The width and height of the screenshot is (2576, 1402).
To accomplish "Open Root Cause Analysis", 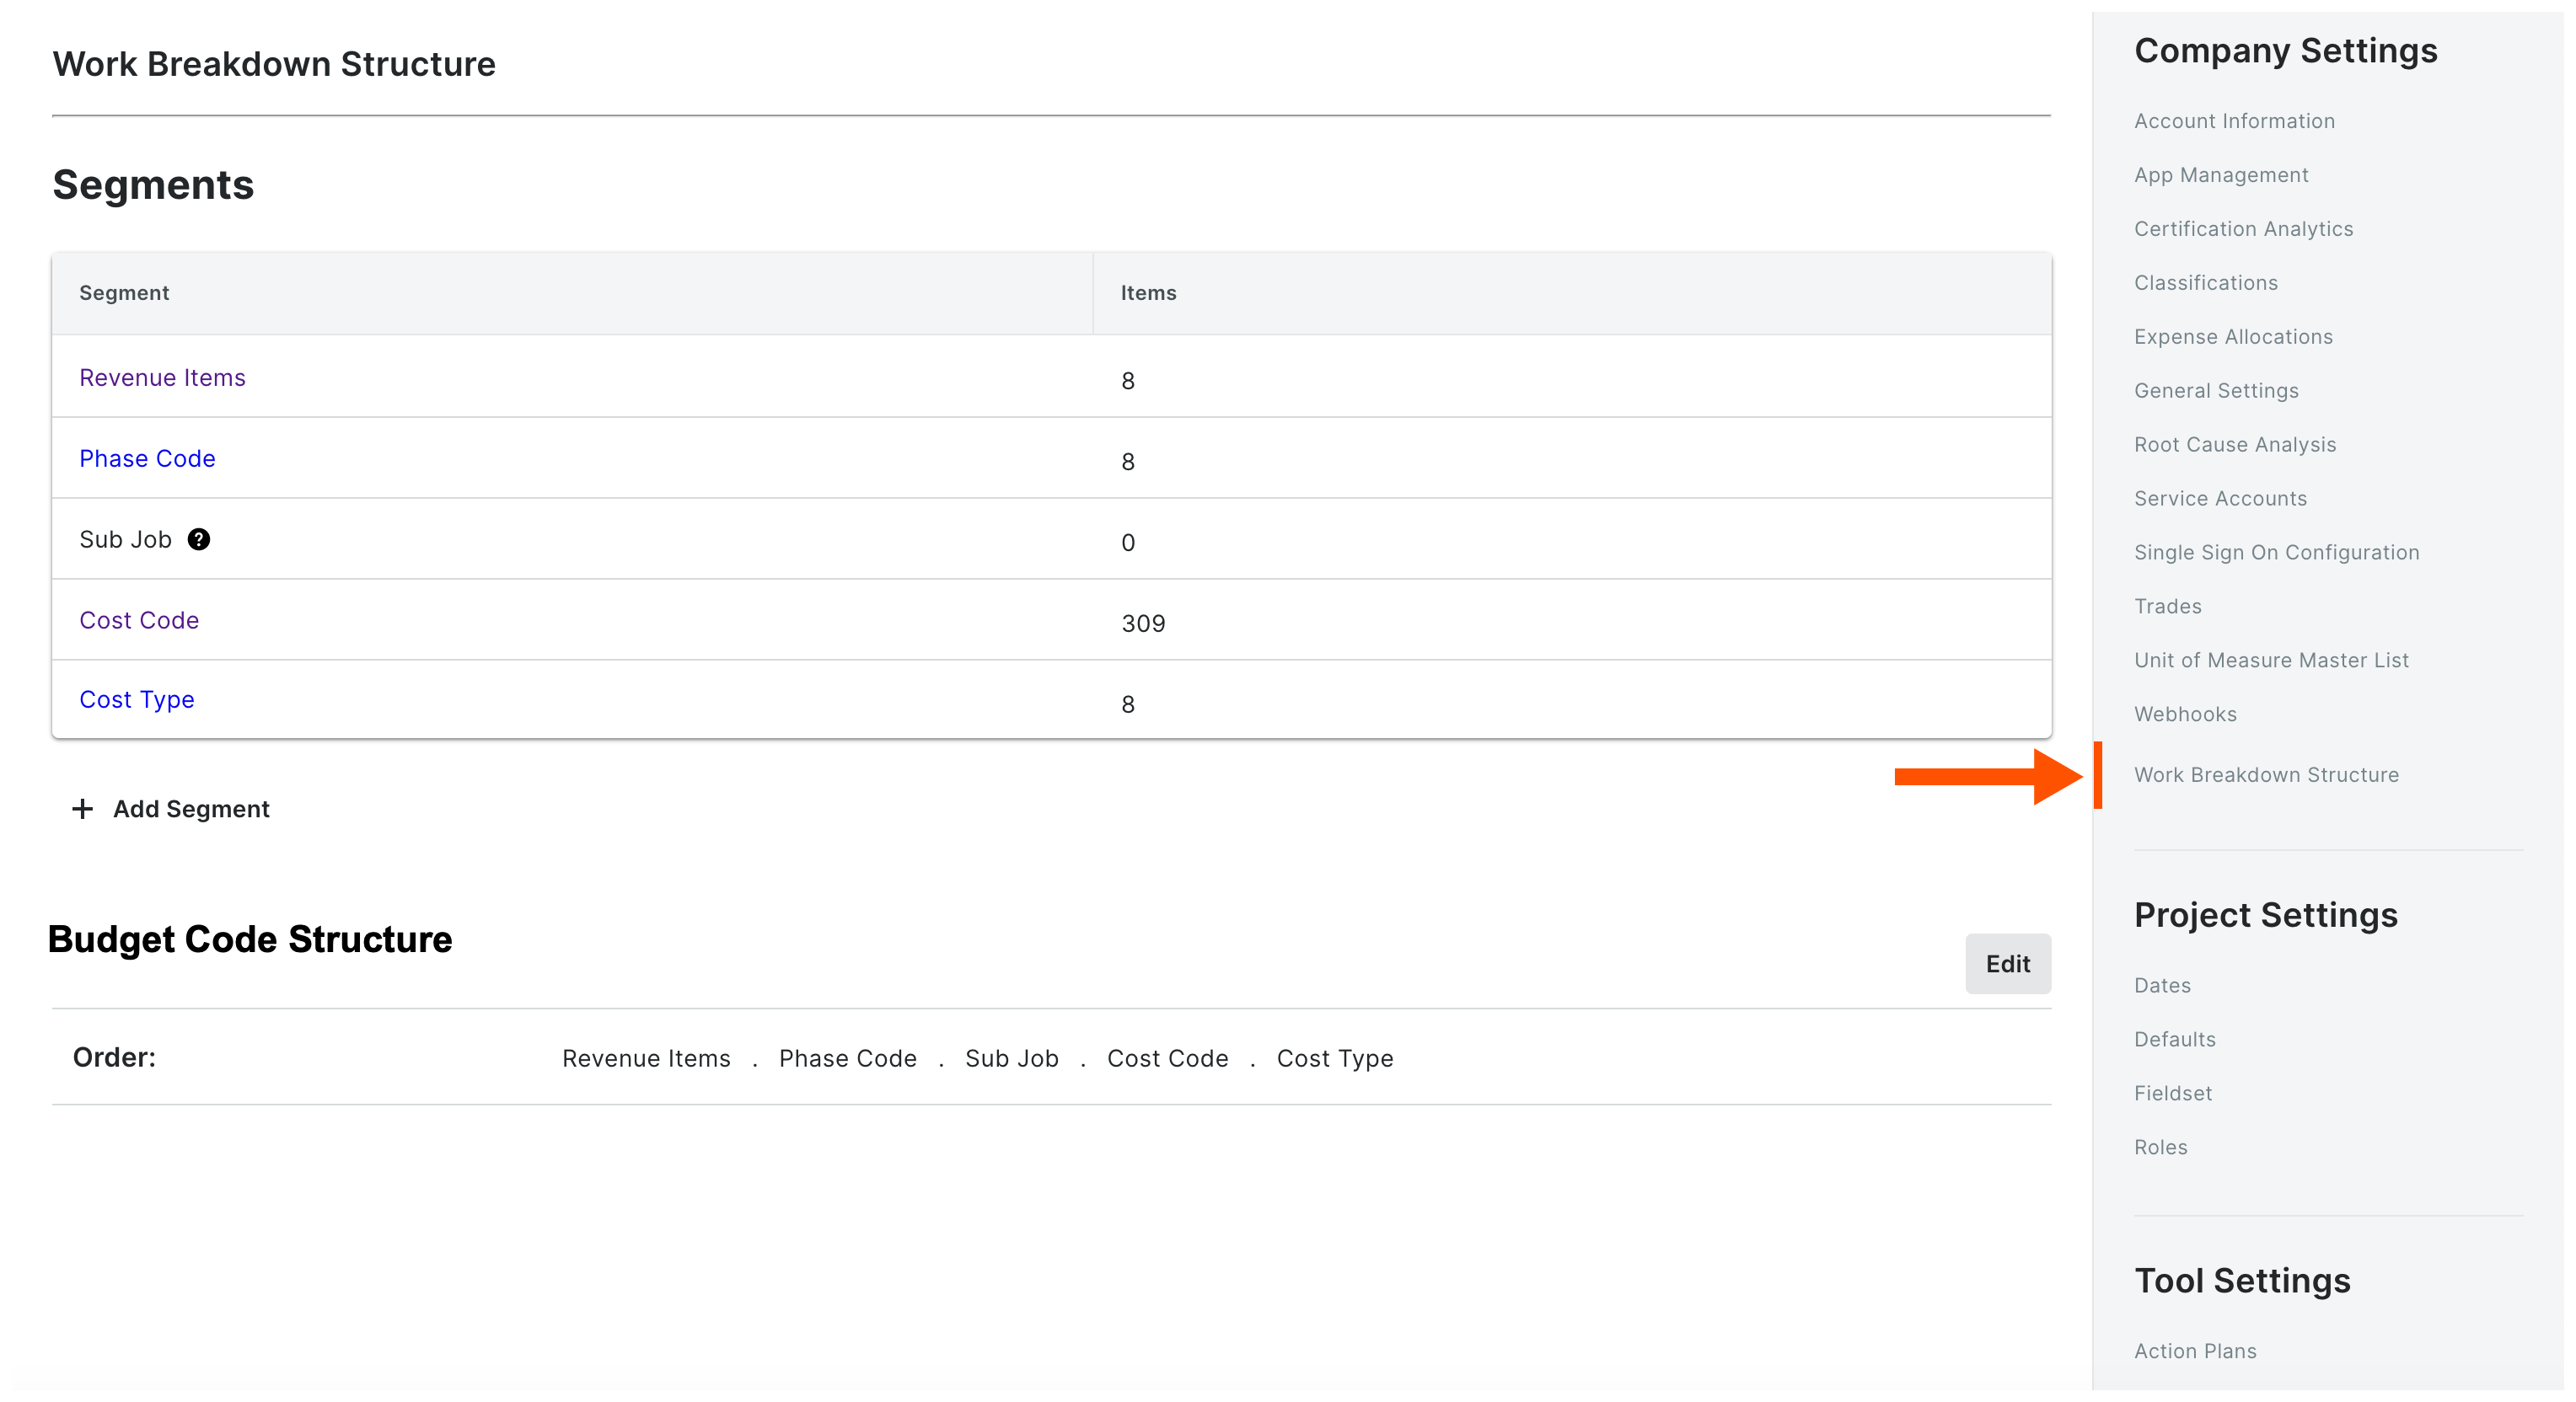I will (2235, 445).
